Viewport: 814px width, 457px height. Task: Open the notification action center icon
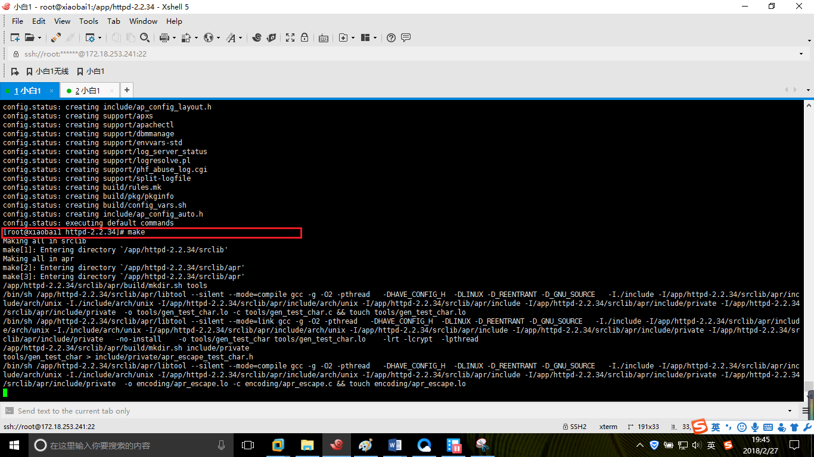[794, 445]
